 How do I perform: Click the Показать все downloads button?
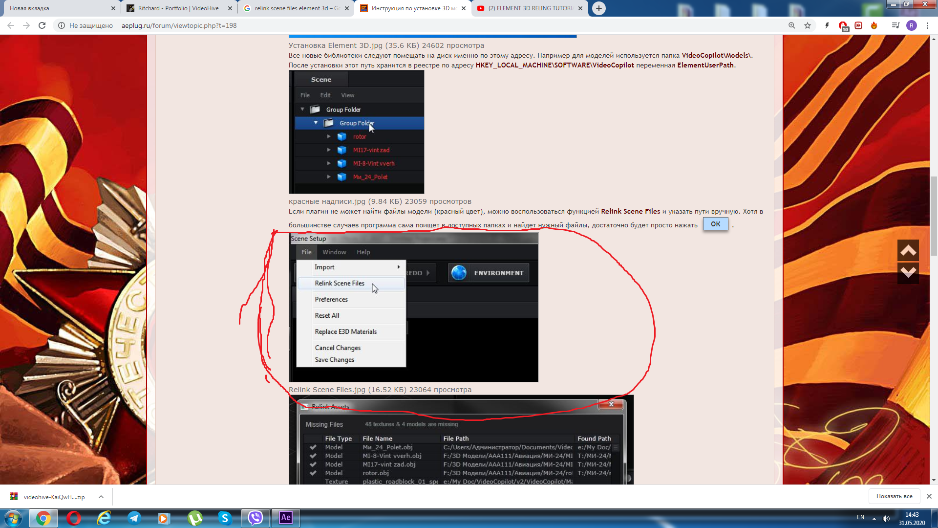click(894, 496)
